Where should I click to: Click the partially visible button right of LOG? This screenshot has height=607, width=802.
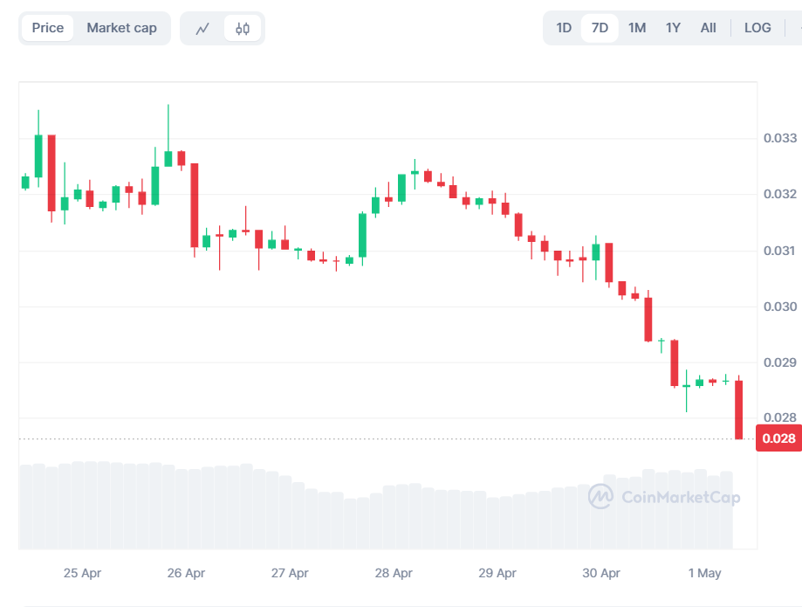pos(796,28)
